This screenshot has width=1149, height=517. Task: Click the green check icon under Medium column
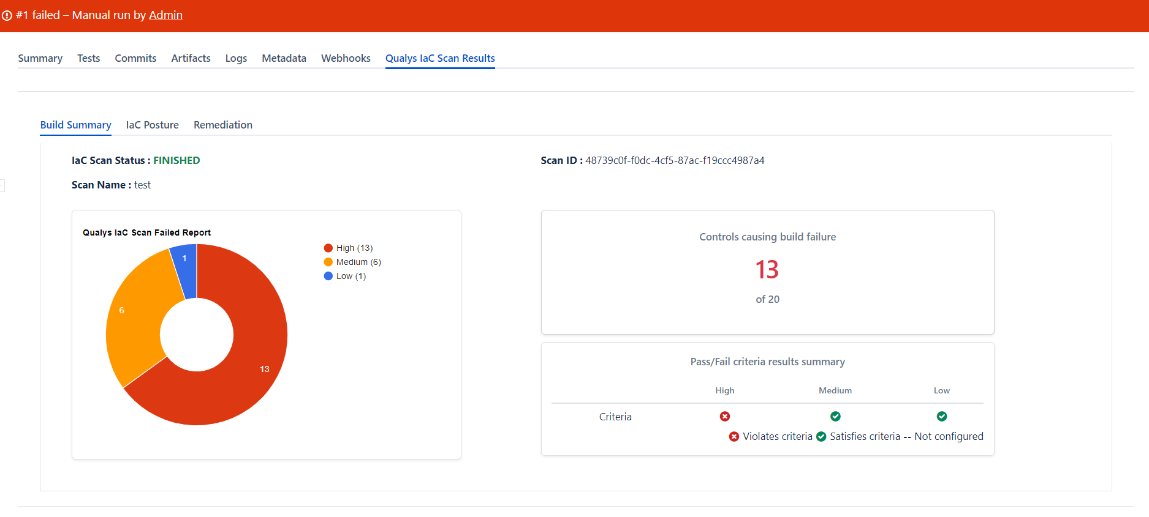point(835,417)
